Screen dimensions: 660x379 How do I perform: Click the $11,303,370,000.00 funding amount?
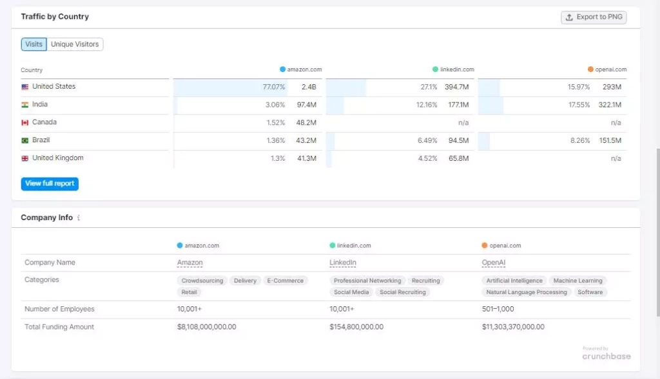pyautogui.click(x=513, y=327)
